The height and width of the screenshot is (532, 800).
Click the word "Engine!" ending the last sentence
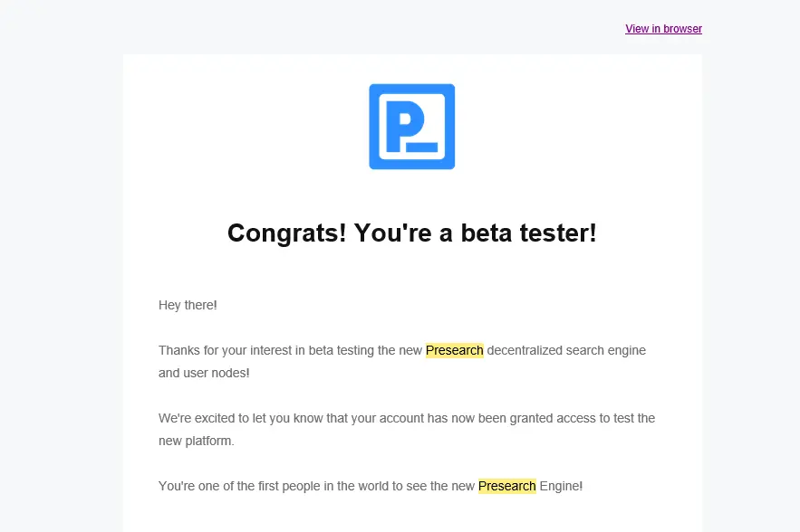561,486
